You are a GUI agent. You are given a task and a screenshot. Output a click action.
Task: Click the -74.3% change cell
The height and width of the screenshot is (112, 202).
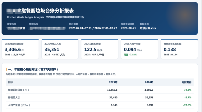pos(187,90)
